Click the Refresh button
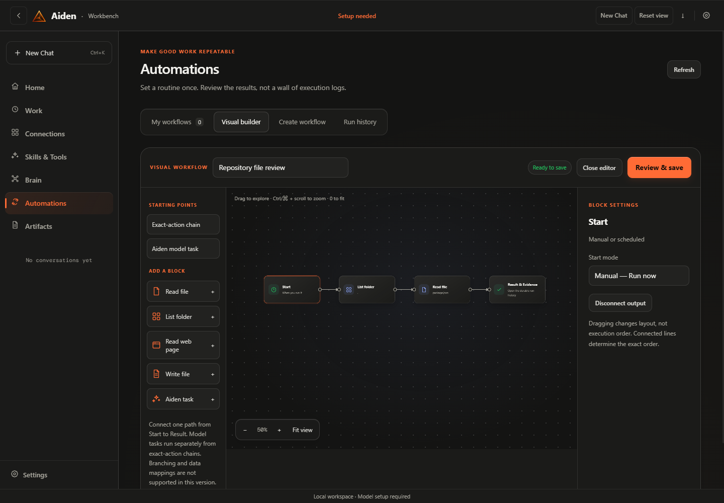Viewport: 724px width, 503px height. (x=684, y=70)
